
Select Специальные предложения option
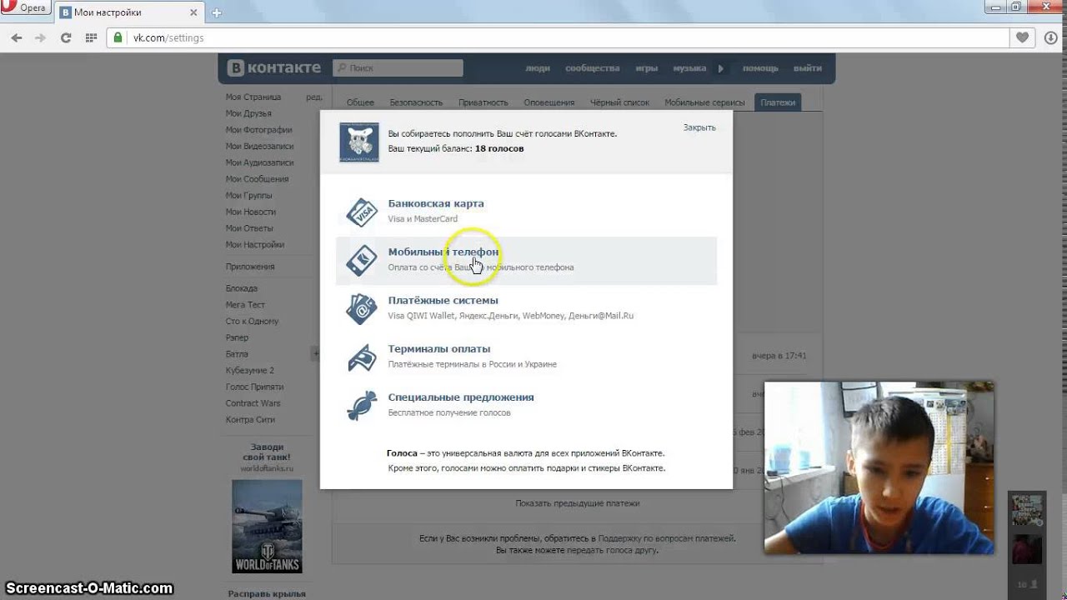click(x=526, y=406)
